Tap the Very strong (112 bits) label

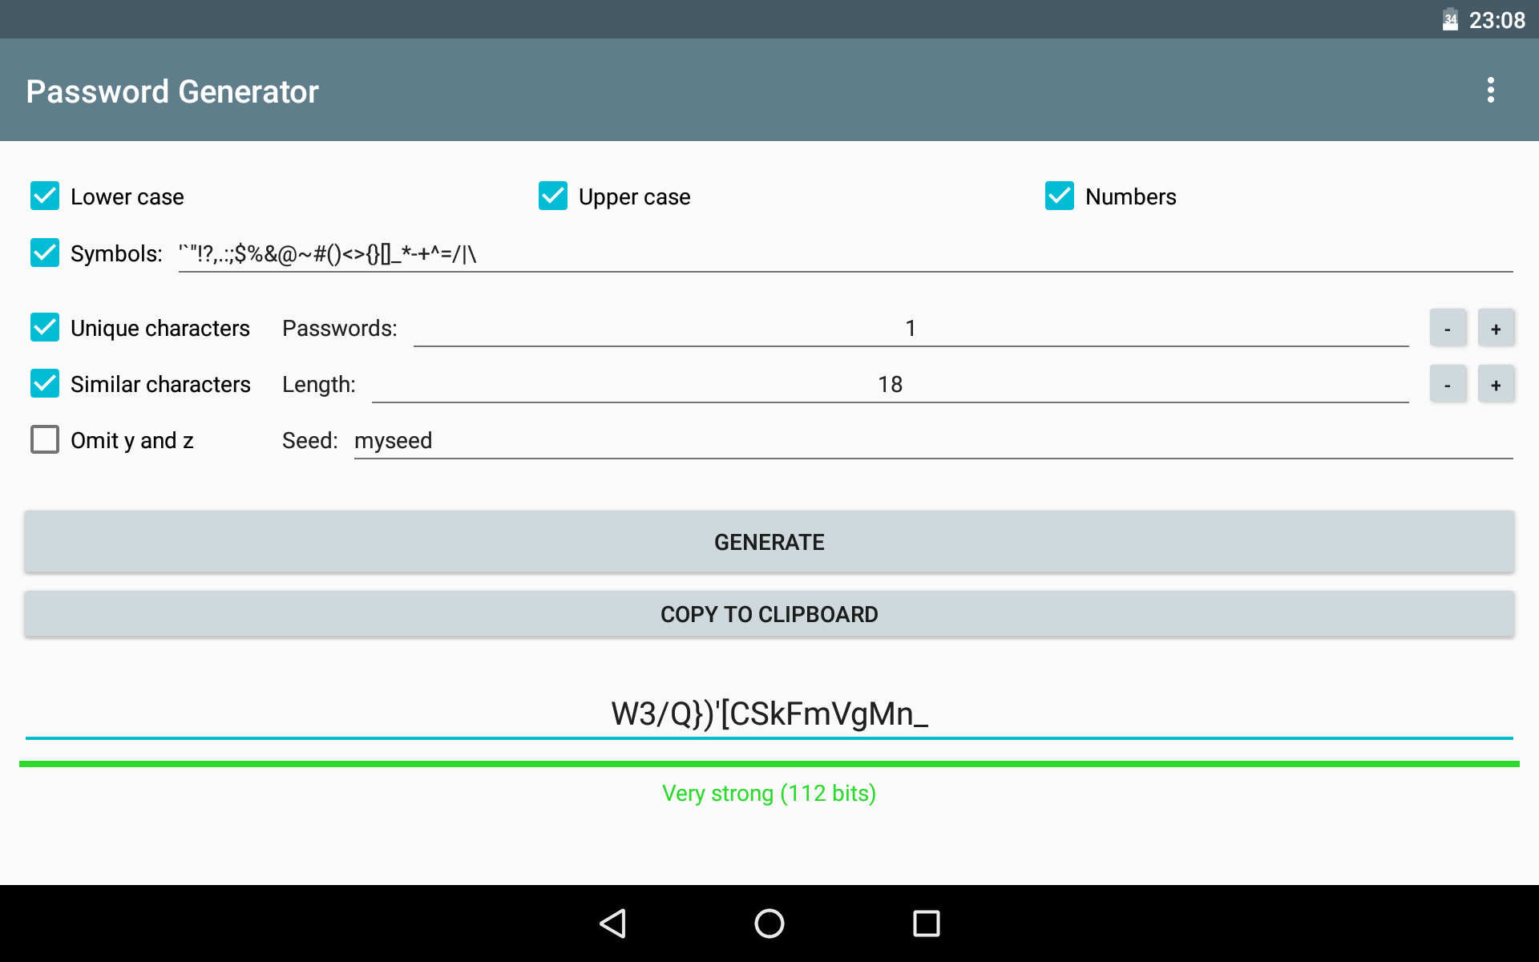(x=769, y=793)
